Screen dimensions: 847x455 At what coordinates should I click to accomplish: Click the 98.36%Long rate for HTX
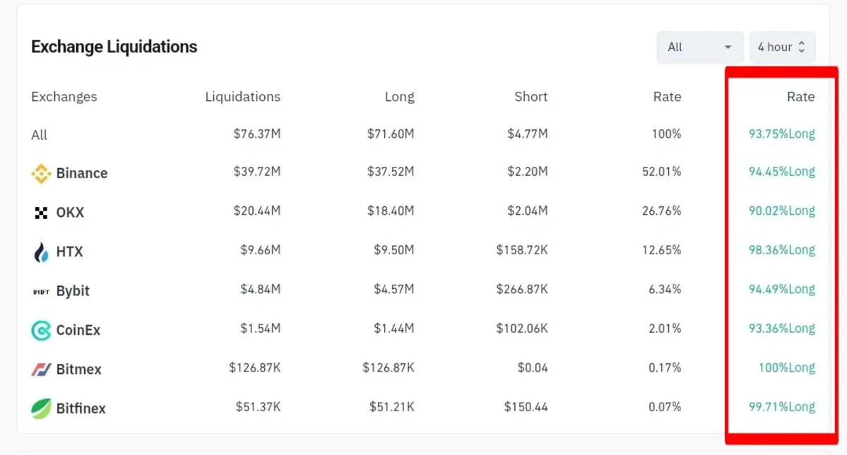tap(781, 250)
